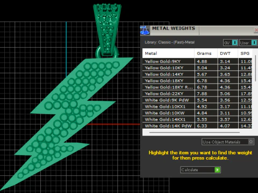
Task: Select the Yellow Gold:18KY row
Action: 197,80
